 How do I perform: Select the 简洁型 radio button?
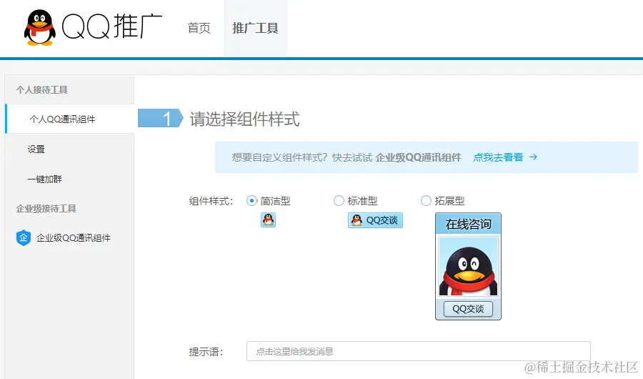click(x=251, y=201)
